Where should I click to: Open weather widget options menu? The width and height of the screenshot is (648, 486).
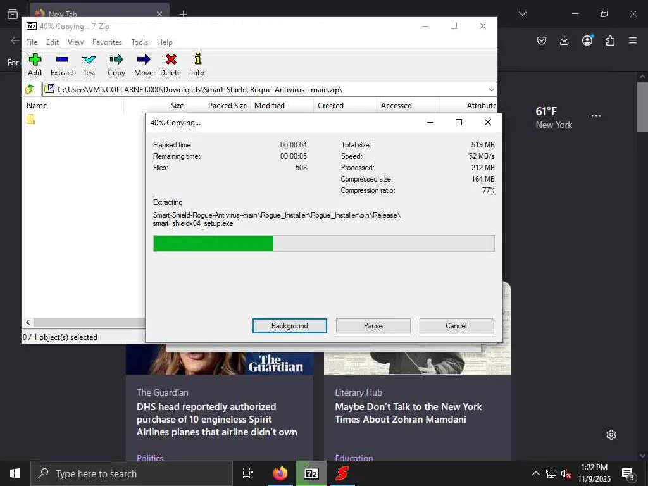point(596,116)
